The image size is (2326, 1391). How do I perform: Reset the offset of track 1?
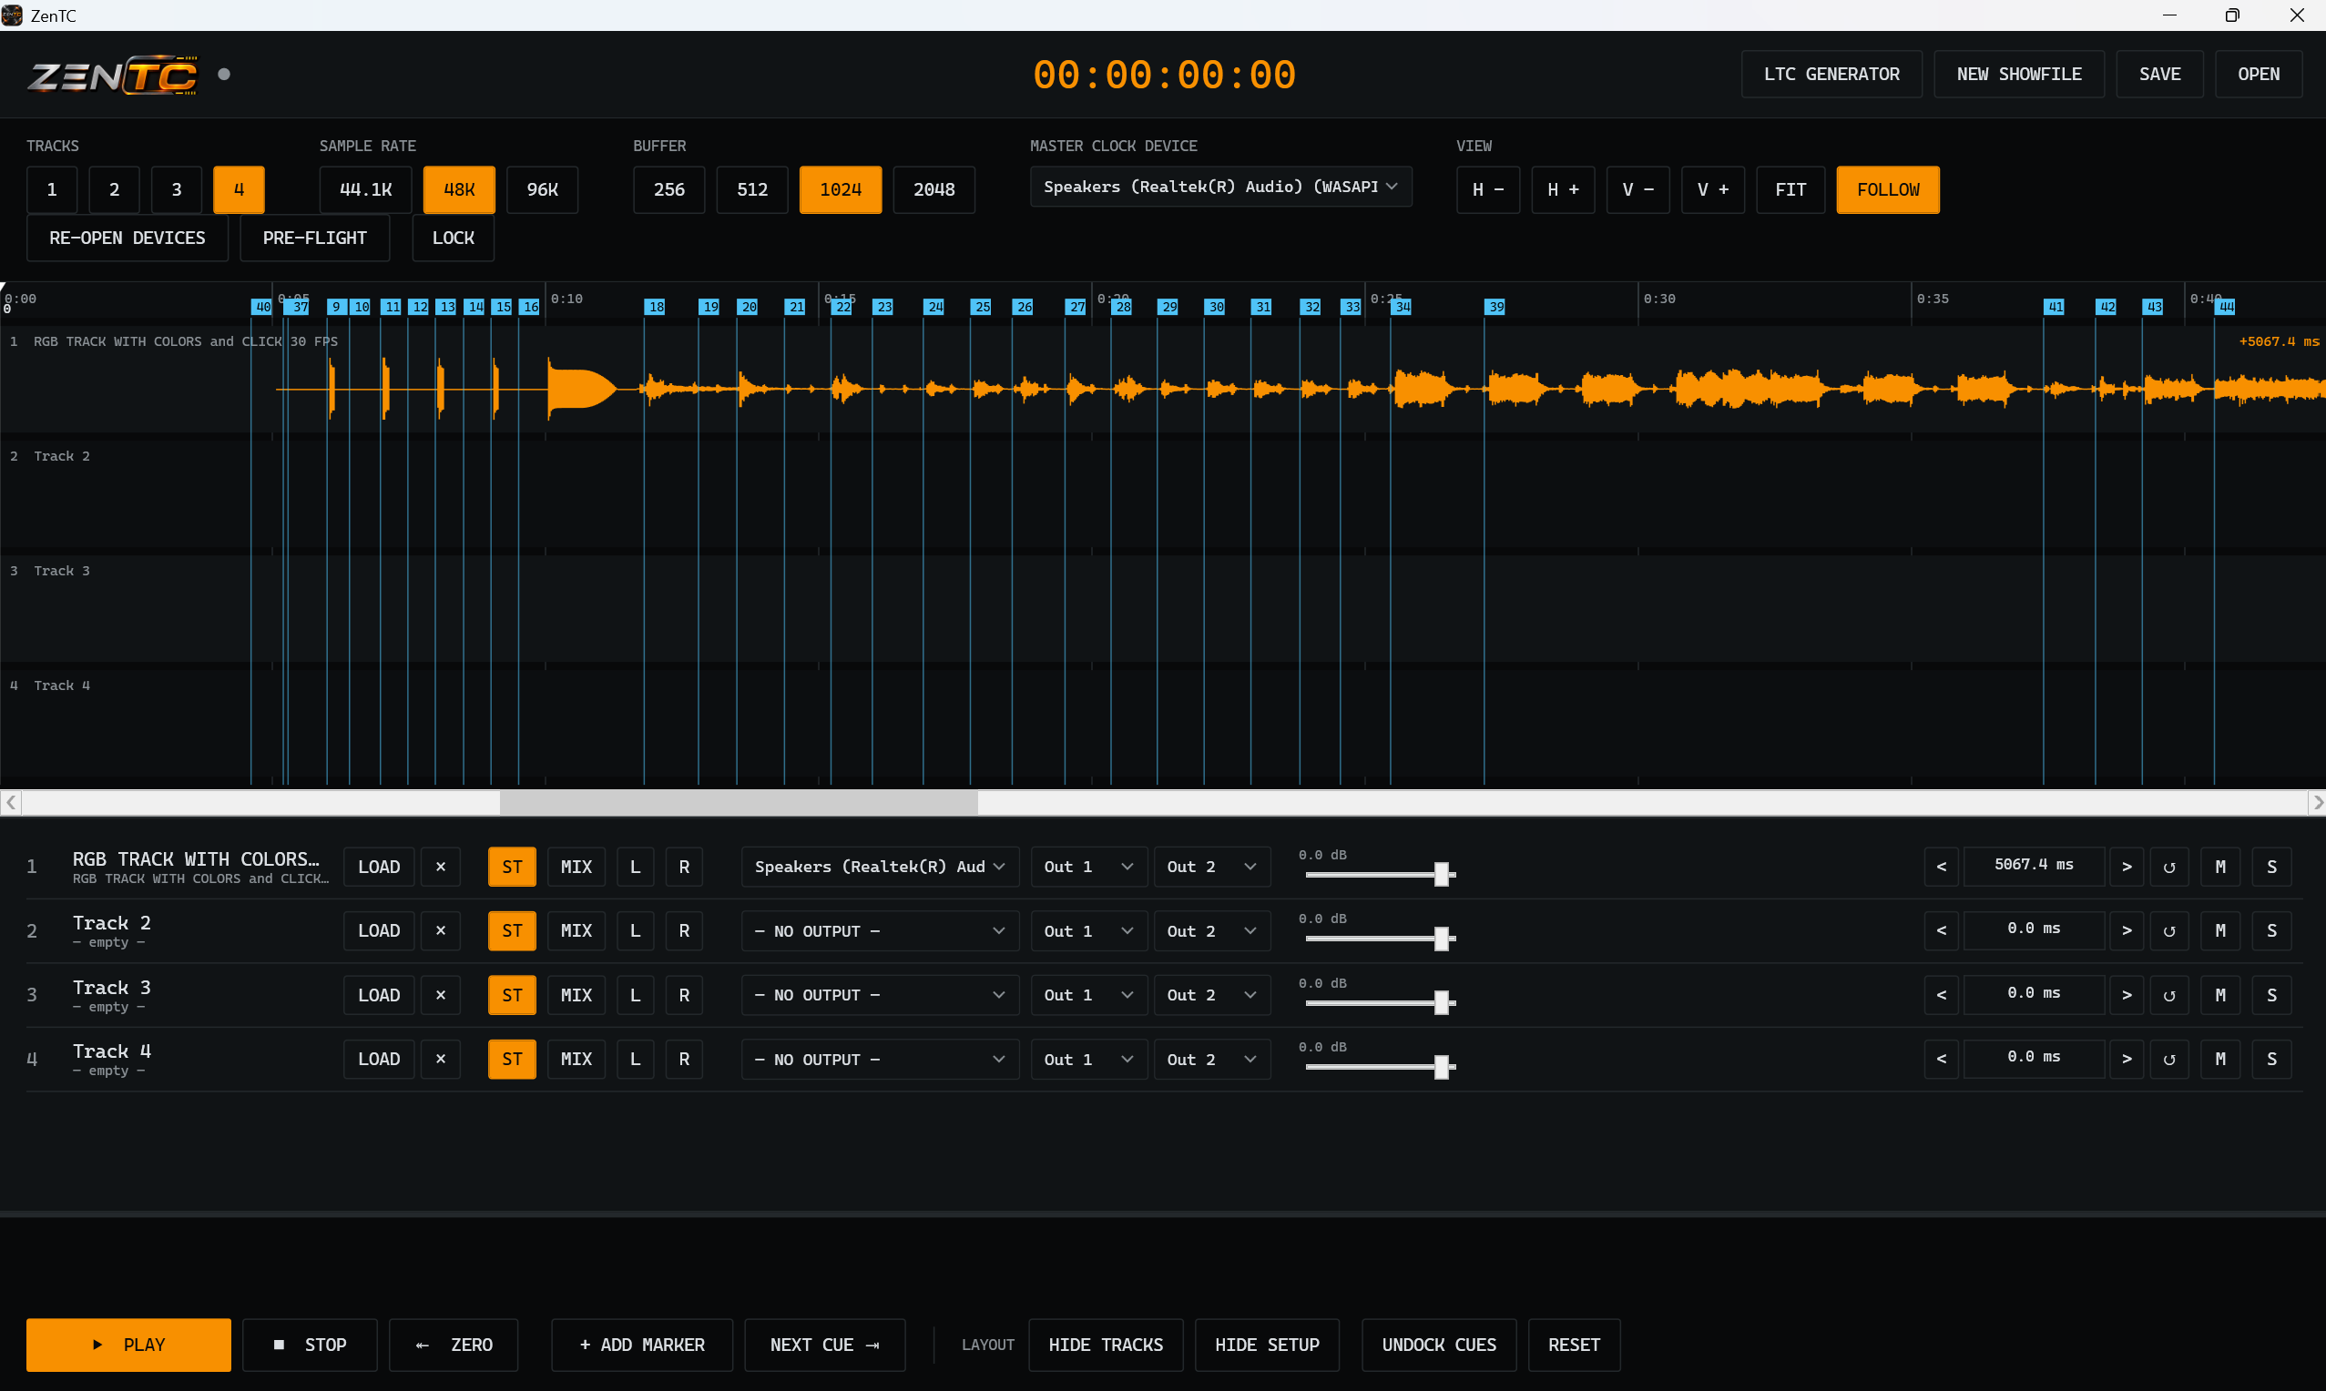[2169, 867]
